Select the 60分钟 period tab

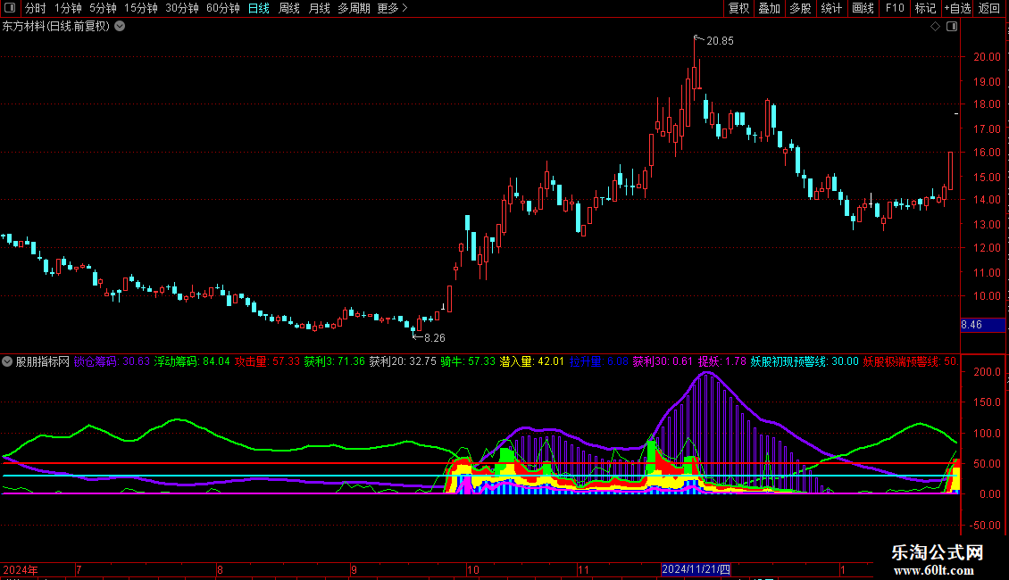(x=223, y=8)
